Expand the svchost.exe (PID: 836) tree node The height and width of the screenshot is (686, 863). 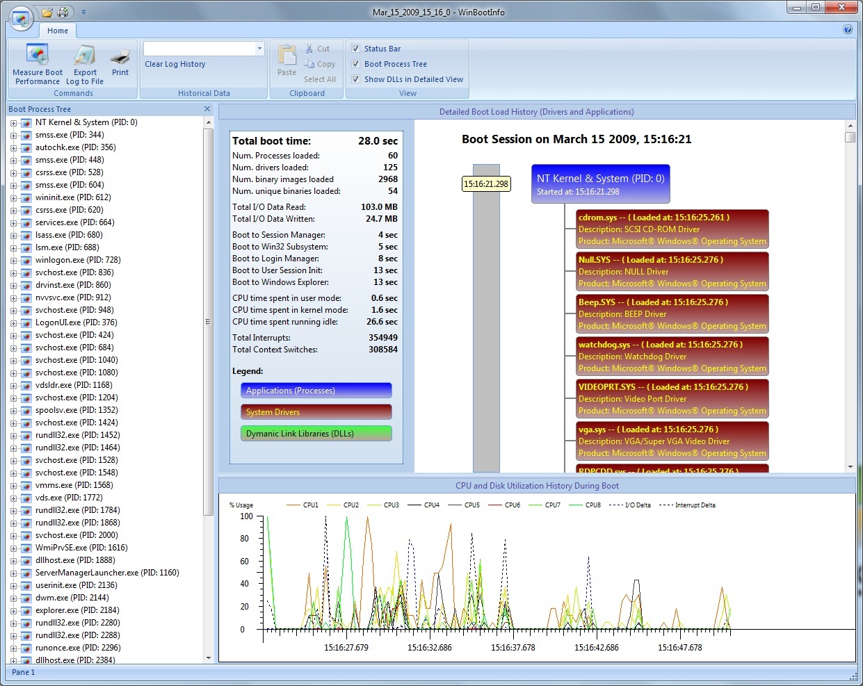(13, 273)
